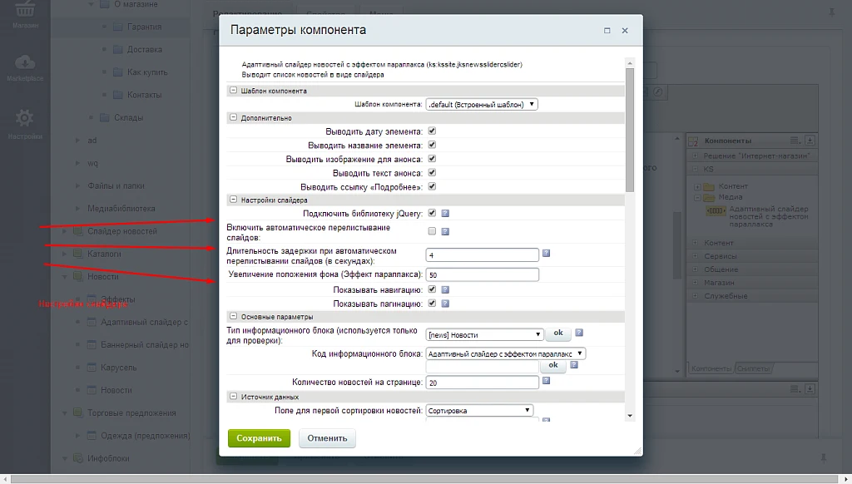Open infoblock type dropdown «[news] Новости»
The image size is (852, 484).
(x=485, y=334)
